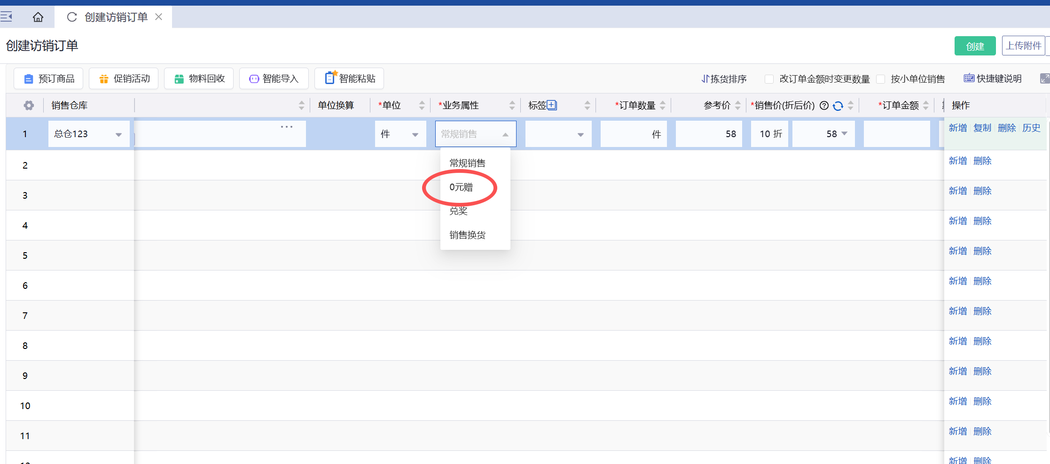Delete row 7 with 删除

pos(982,311)
